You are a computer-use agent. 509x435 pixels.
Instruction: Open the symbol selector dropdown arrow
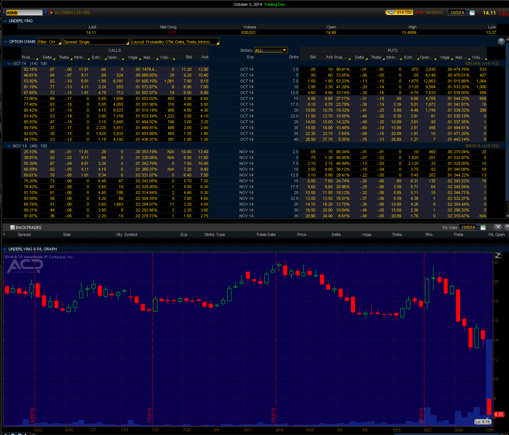pyautogui.click(x=46, y=13)
